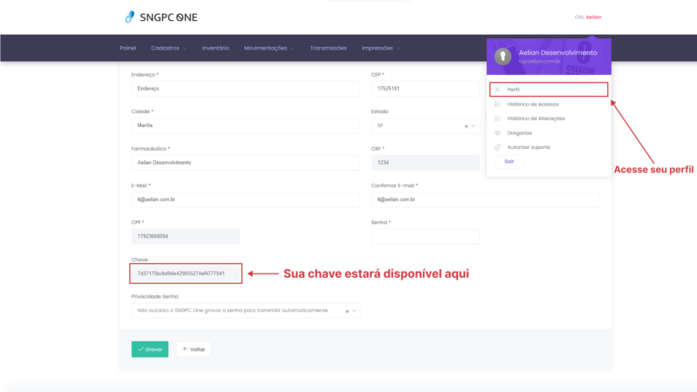The width and height of the screenshot is (697, 392).
Task: Click the Histórico de Alterações list icon
Action: tap(497, 118)
